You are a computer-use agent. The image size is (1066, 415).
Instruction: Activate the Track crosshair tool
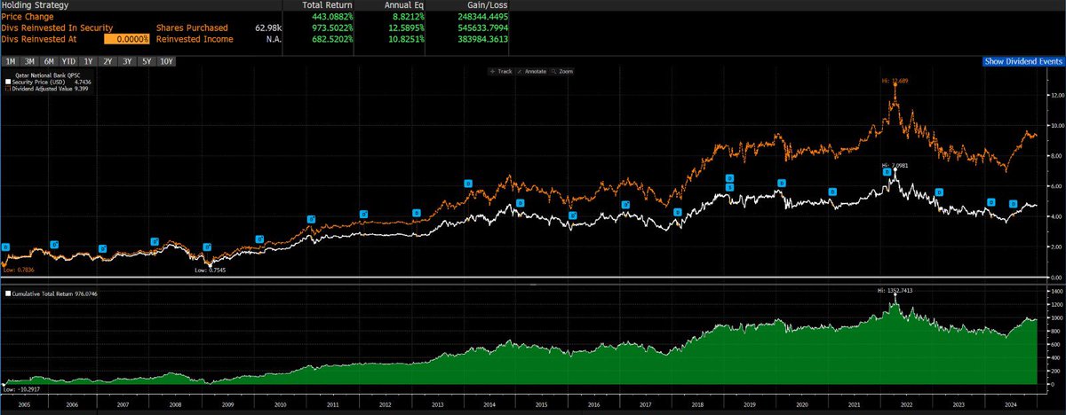tap(503, 70)
